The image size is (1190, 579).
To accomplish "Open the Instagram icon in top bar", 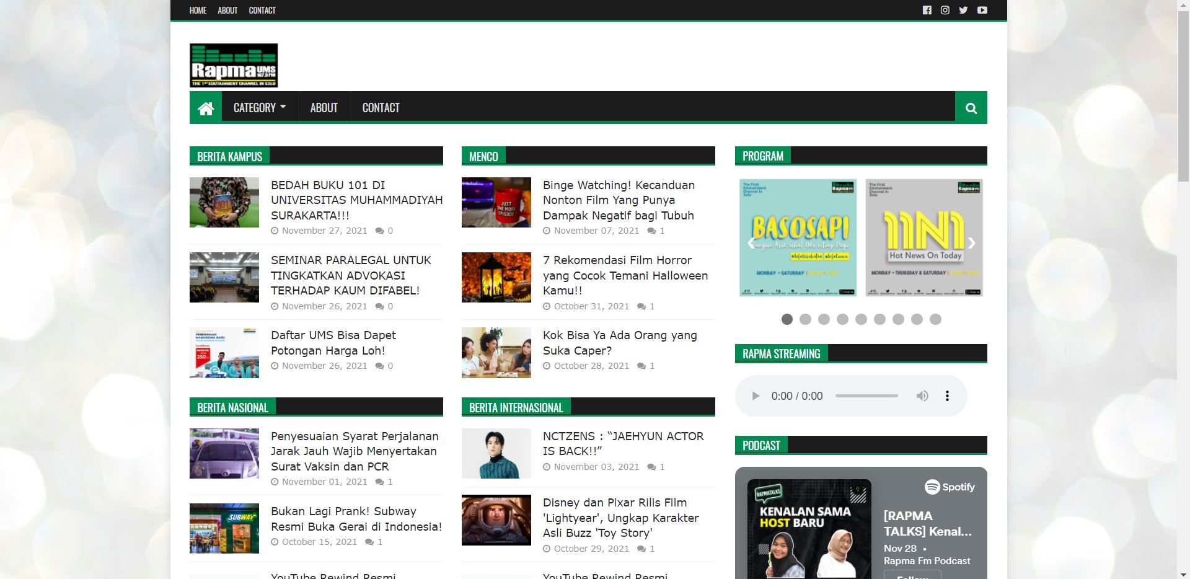I will [945, 10].
